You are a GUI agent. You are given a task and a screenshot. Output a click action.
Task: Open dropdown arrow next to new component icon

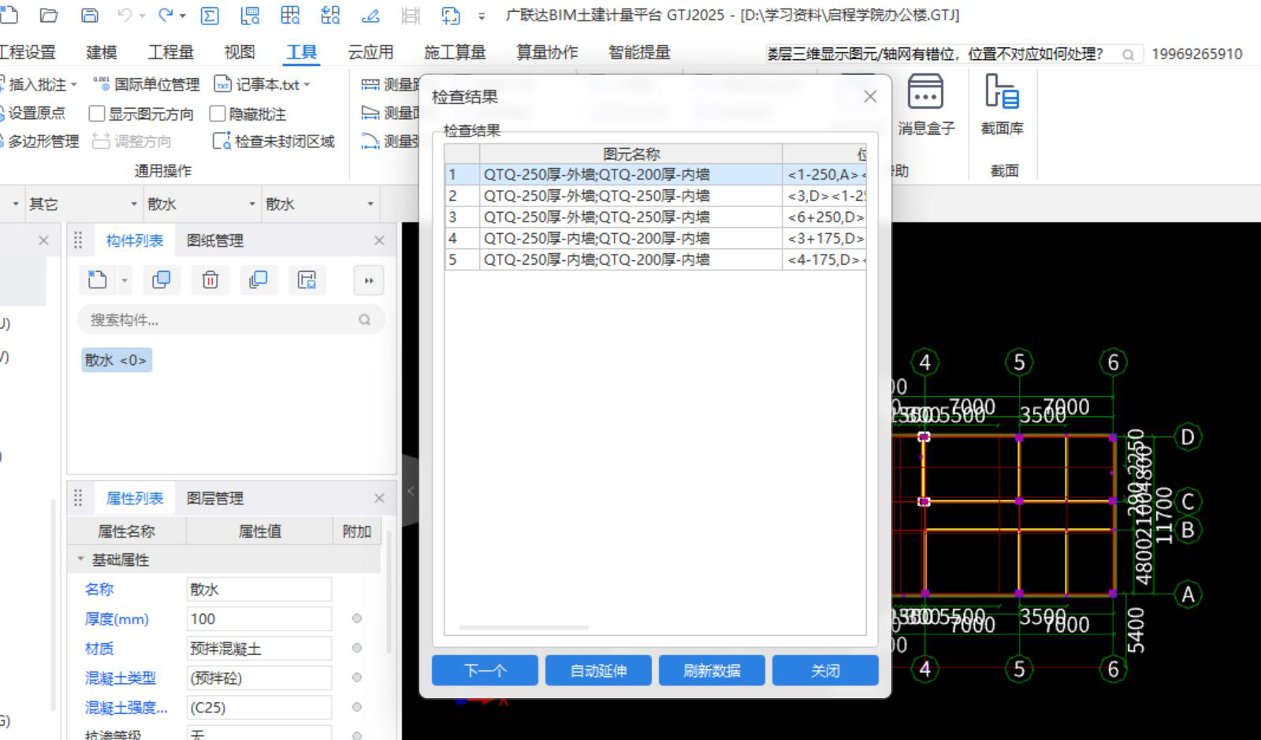125,281
